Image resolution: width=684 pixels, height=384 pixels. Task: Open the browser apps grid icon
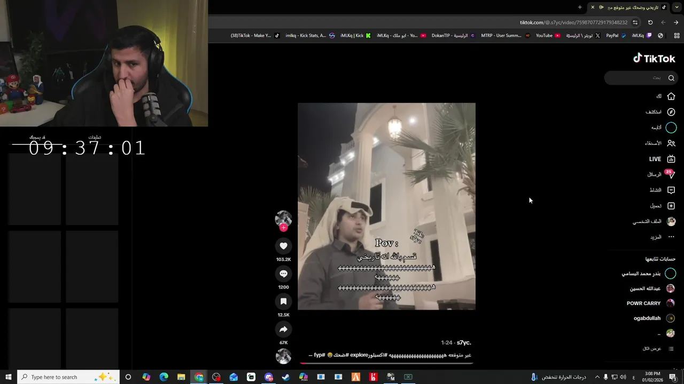[677, 36]
